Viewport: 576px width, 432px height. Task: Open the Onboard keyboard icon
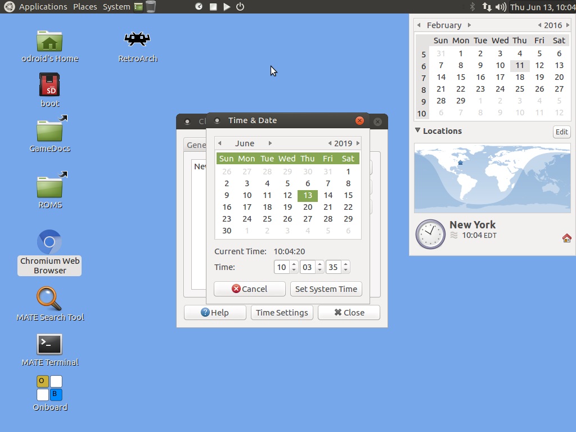click(49, 389)
